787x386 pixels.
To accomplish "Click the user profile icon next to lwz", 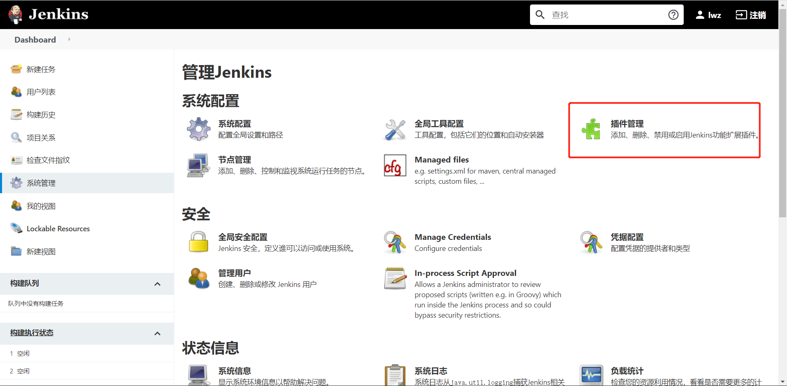I will coord(700,15).
